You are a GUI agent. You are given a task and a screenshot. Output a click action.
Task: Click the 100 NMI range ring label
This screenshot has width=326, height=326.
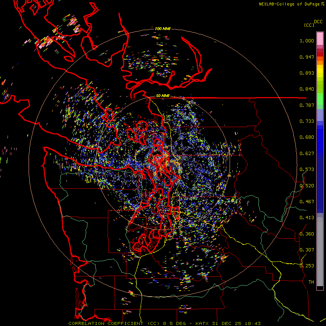click(x=163, y=29)
